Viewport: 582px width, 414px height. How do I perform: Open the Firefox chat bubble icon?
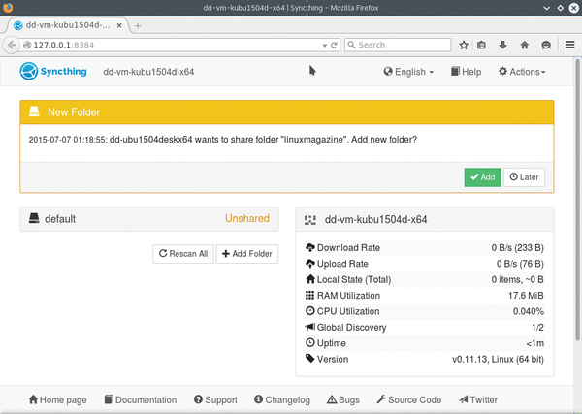point(546,45)
